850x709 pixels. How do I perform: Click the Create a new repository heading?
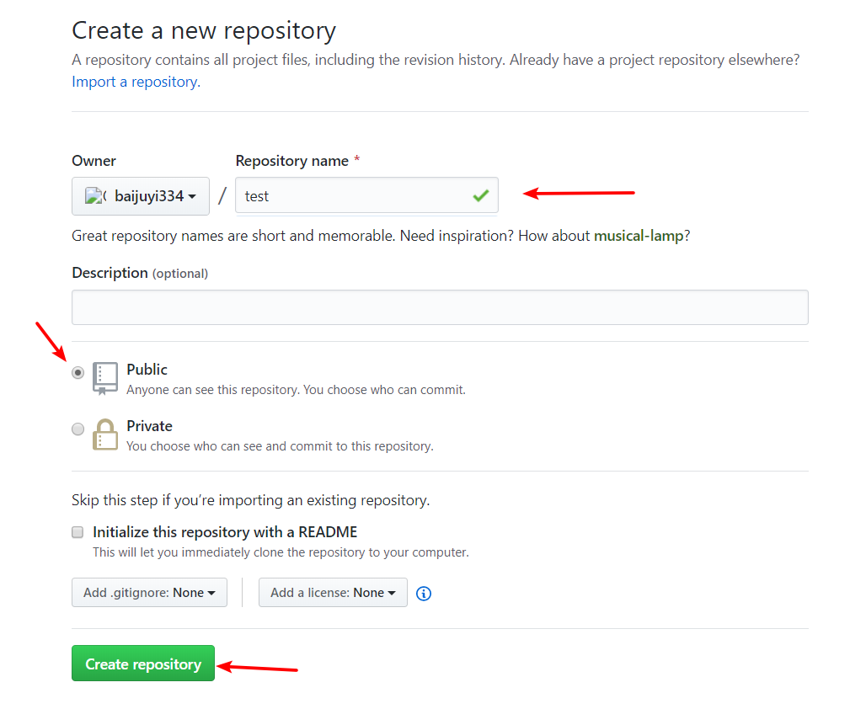(204, 31)
